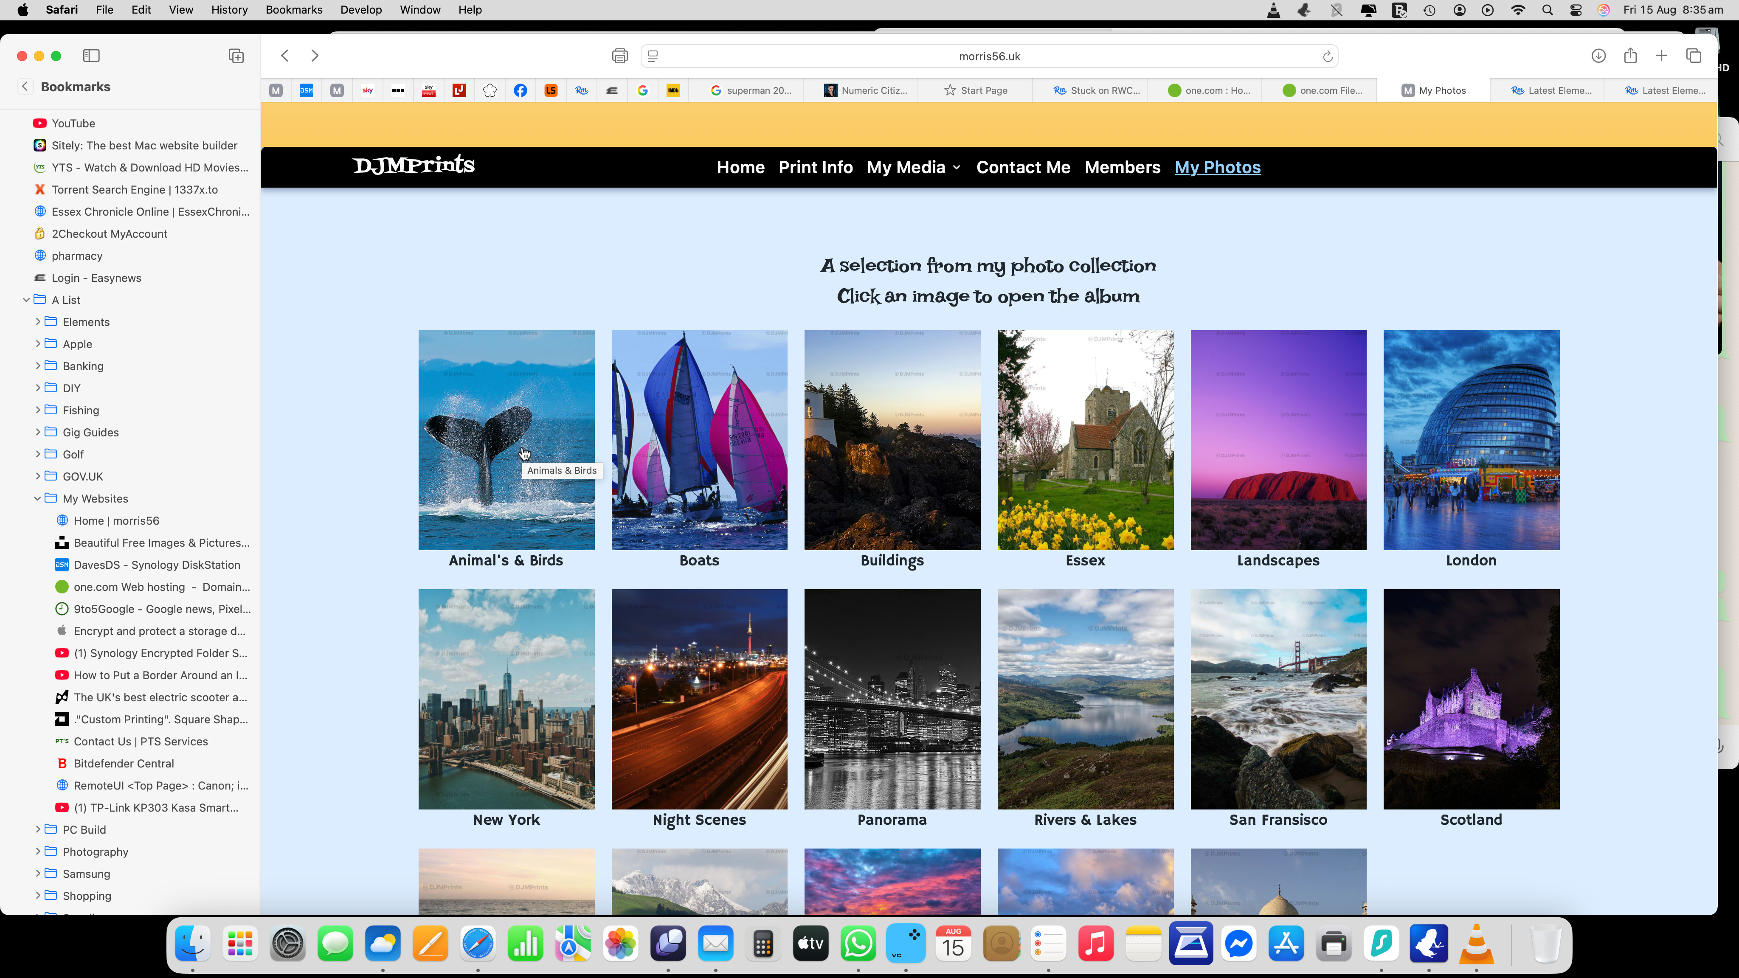Click the morris56.uk address field
This screenshot has width=1739, height=978.
989,57
